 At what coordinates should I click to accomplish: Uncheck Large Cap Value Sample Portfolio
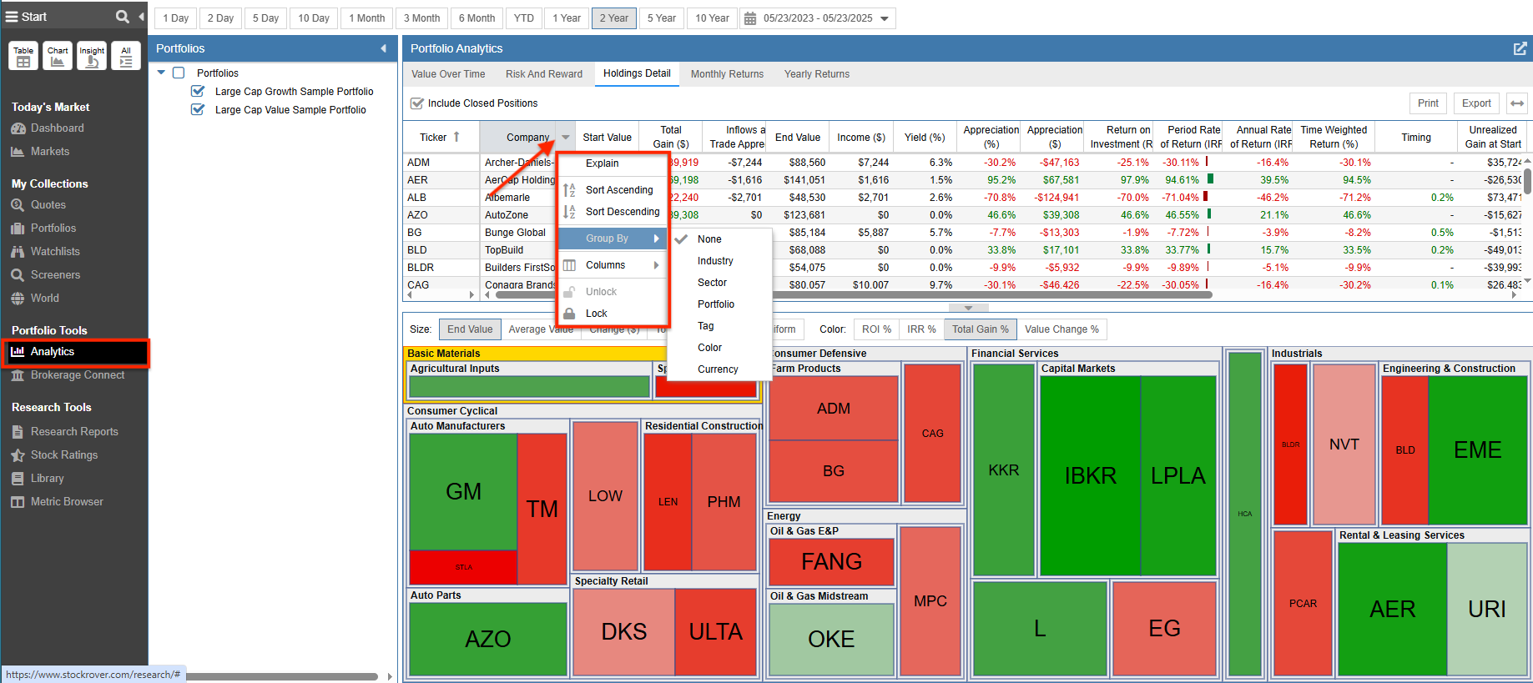[x=198, y=110]
